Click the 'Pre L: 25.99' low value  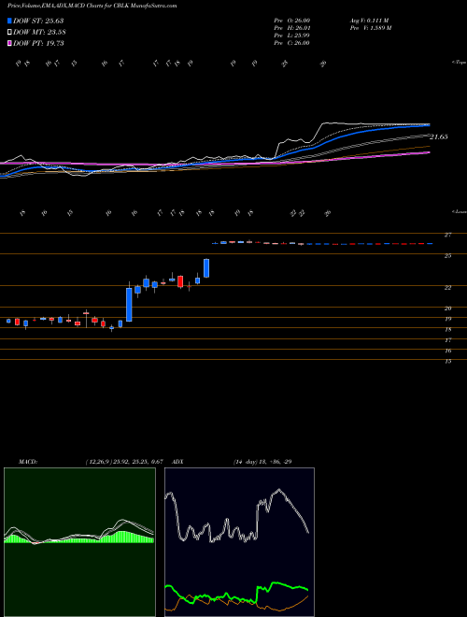coord(292,36)
